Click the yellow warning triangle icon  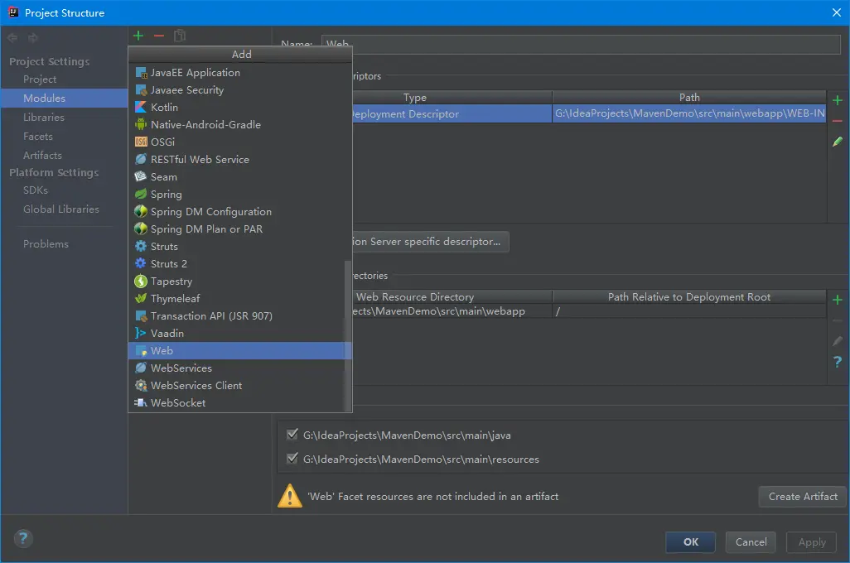tap(290, 496)
